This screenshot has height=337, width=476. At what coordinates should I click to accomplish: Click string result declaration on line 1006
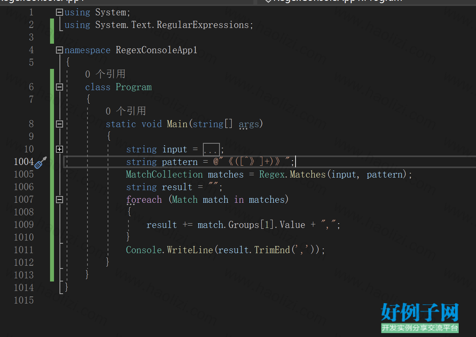[x=175, y=187]
